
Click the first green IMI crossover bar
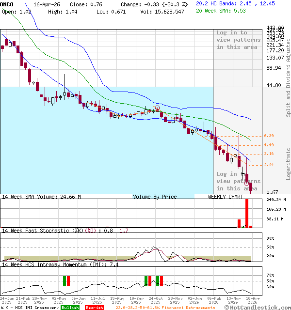coord(64,281)
